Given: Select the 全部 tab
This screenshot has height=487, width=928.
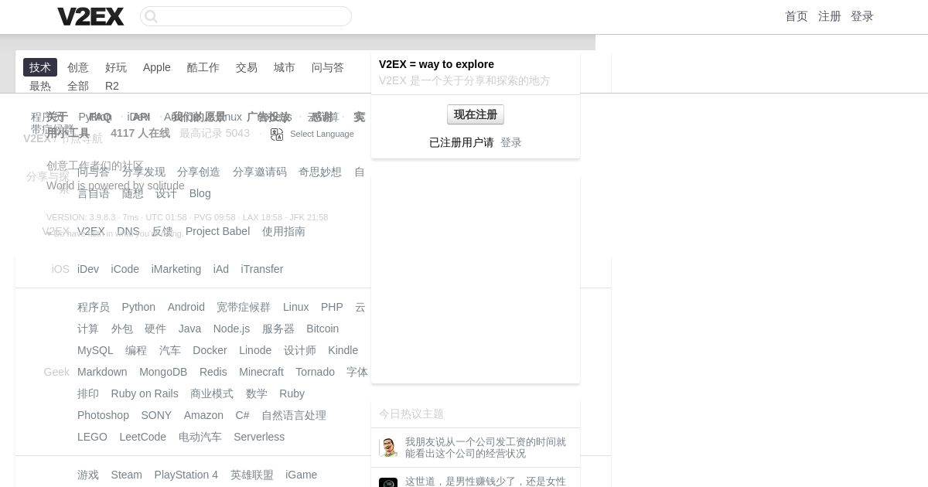Looking at the screenshot, I should click(78, 86).
